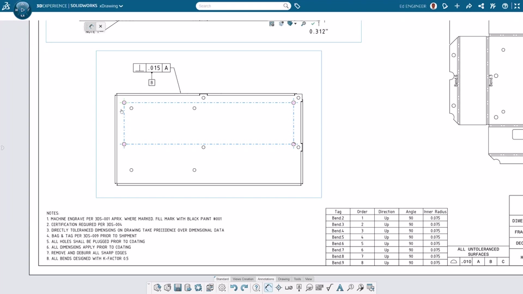Open Ed ENGINEER profile avatar
This screenshot has height=294, width=523.
(433, 6)
